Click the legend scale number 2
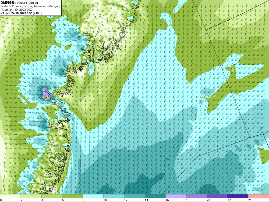This screenshot has height=202, width=269. click(x=22, y=200)
